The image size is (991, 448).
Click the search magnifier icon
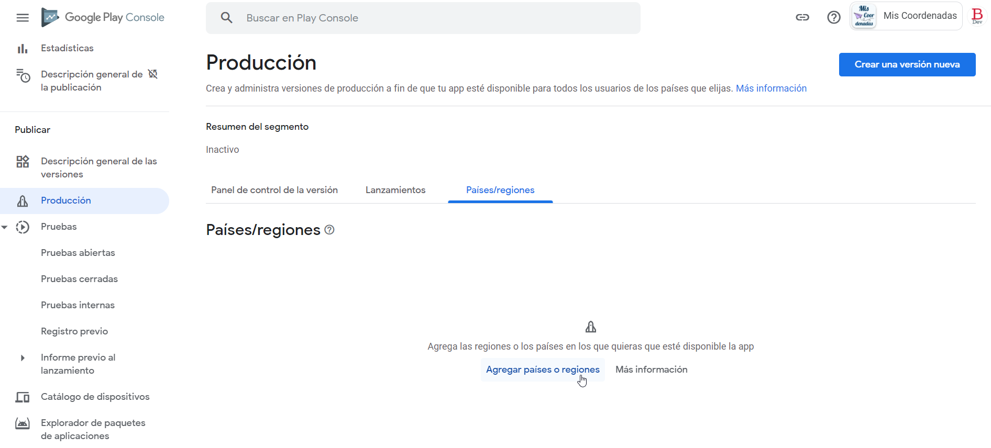coord(227,18)
